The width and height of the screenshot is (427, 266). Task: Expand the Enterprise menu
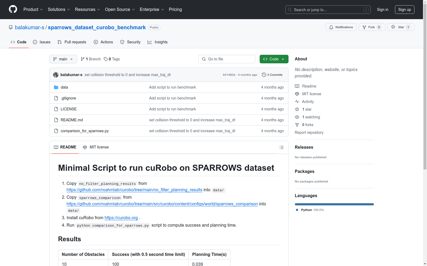click(152, 10)
